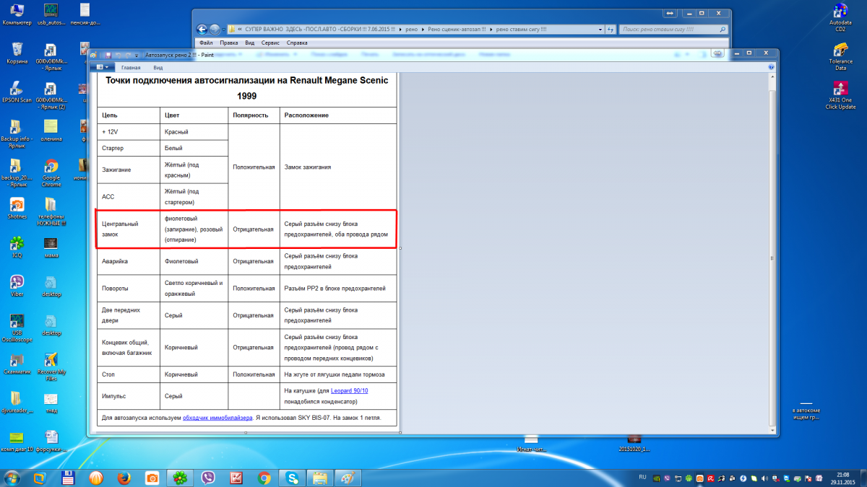
Task: Launch the EPSON Scan desktop shortcut
Action: [17, 91]
